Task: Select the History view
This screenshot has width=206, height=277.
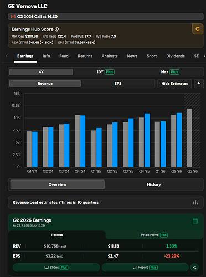Action: 154,184
